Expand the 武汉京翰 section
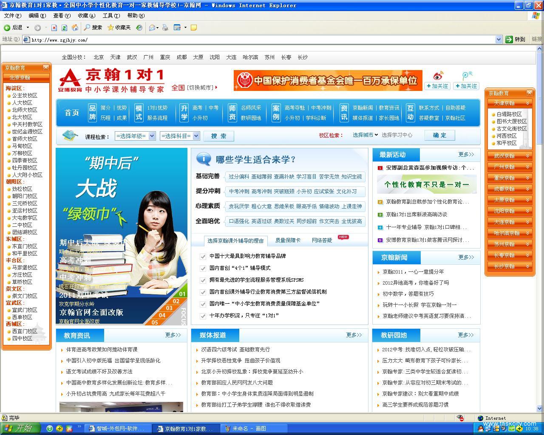The image size is (544, 435). coord(510,156)
